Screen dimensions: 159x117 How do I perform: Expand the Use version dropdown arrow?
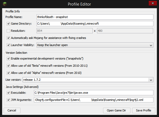(x=151, y=80)
